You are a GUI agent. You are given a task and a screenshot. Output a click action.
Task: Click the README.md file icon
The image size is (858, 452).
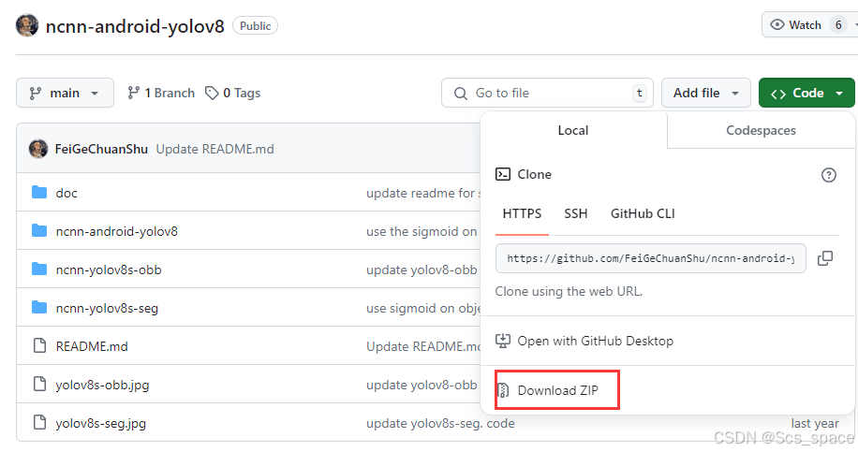click(x=39, y=346)
